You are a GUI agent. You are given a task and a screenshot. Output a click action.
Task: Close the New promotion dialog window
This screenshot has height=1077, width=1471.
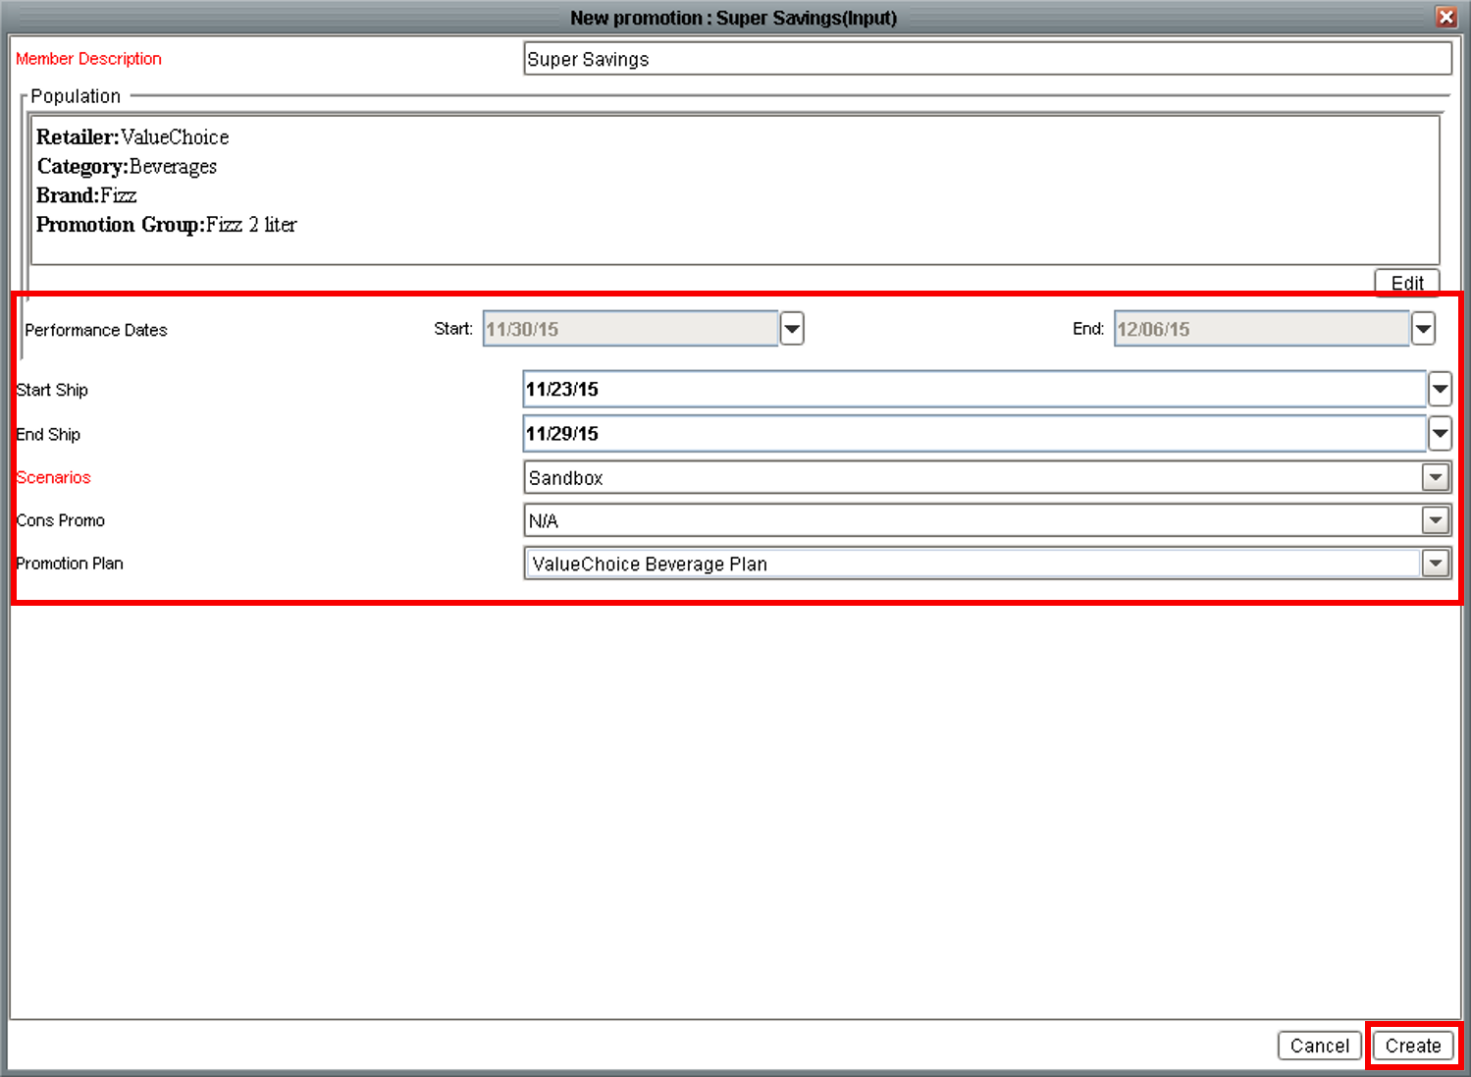pos(1445,17)
